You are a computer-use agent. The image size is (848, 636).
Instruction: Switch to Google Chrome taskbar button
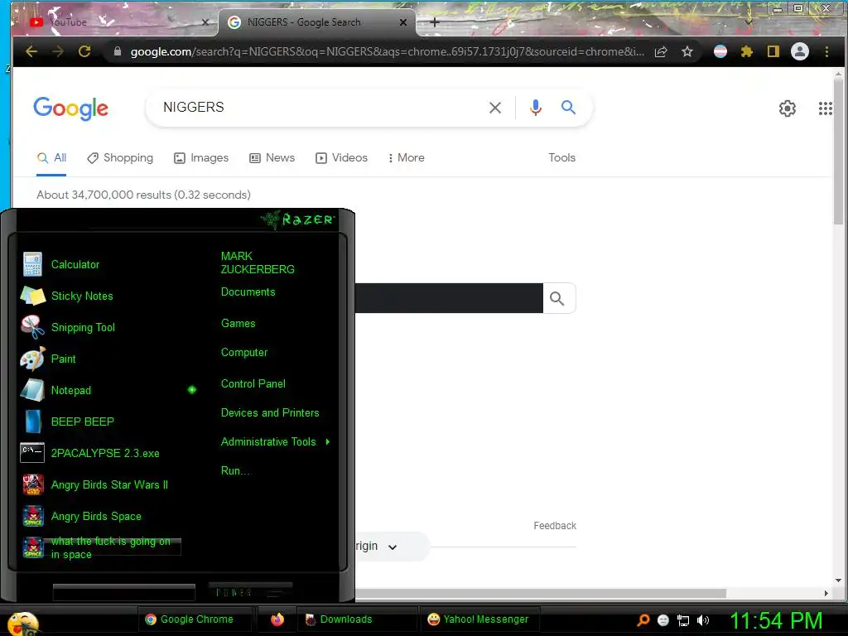(x=194, y=619)
